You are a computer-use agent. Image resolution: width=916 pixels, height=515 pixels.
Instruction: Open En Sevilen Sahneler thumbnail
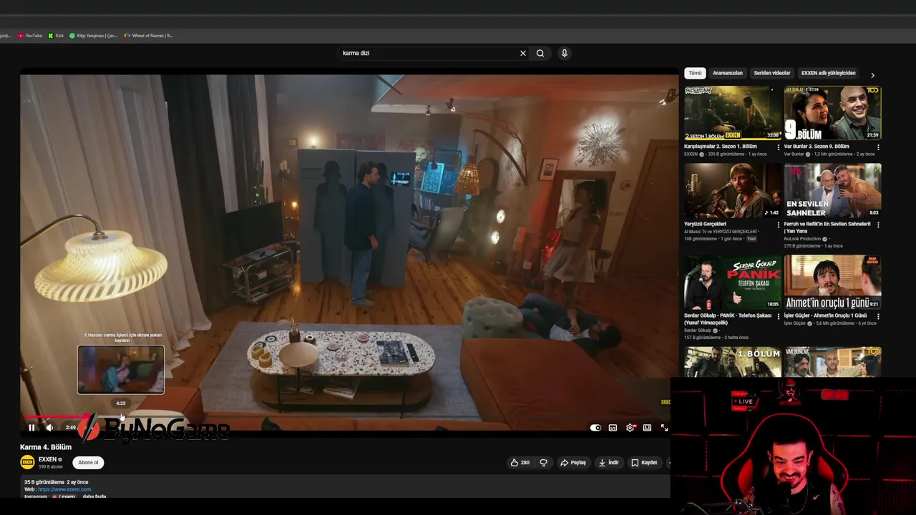click(x=833, y=190)
